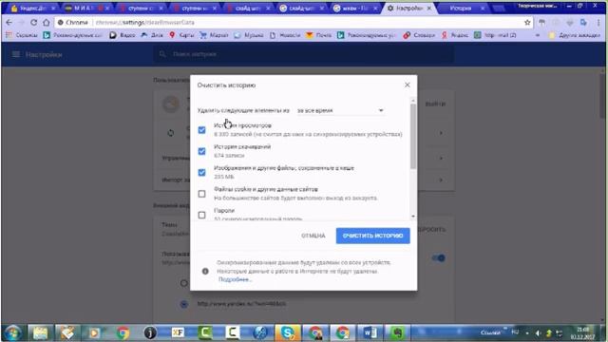Select the yandex.ru home page radio button
Screen dimensions: 608x342
pyautogui.click(x=184, y=304)
